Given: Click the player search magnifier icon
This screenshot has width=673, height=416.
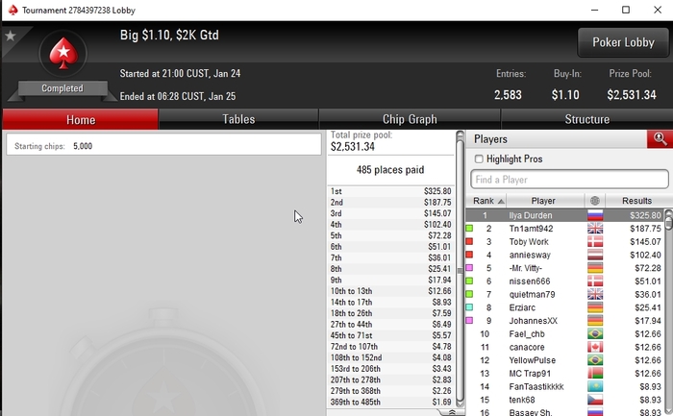Looking at the screenshot, I should pos(660,139).
